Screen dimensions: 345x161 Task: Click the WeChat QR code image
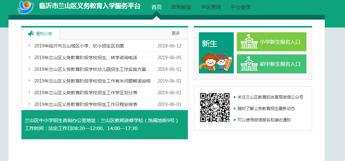215,108
